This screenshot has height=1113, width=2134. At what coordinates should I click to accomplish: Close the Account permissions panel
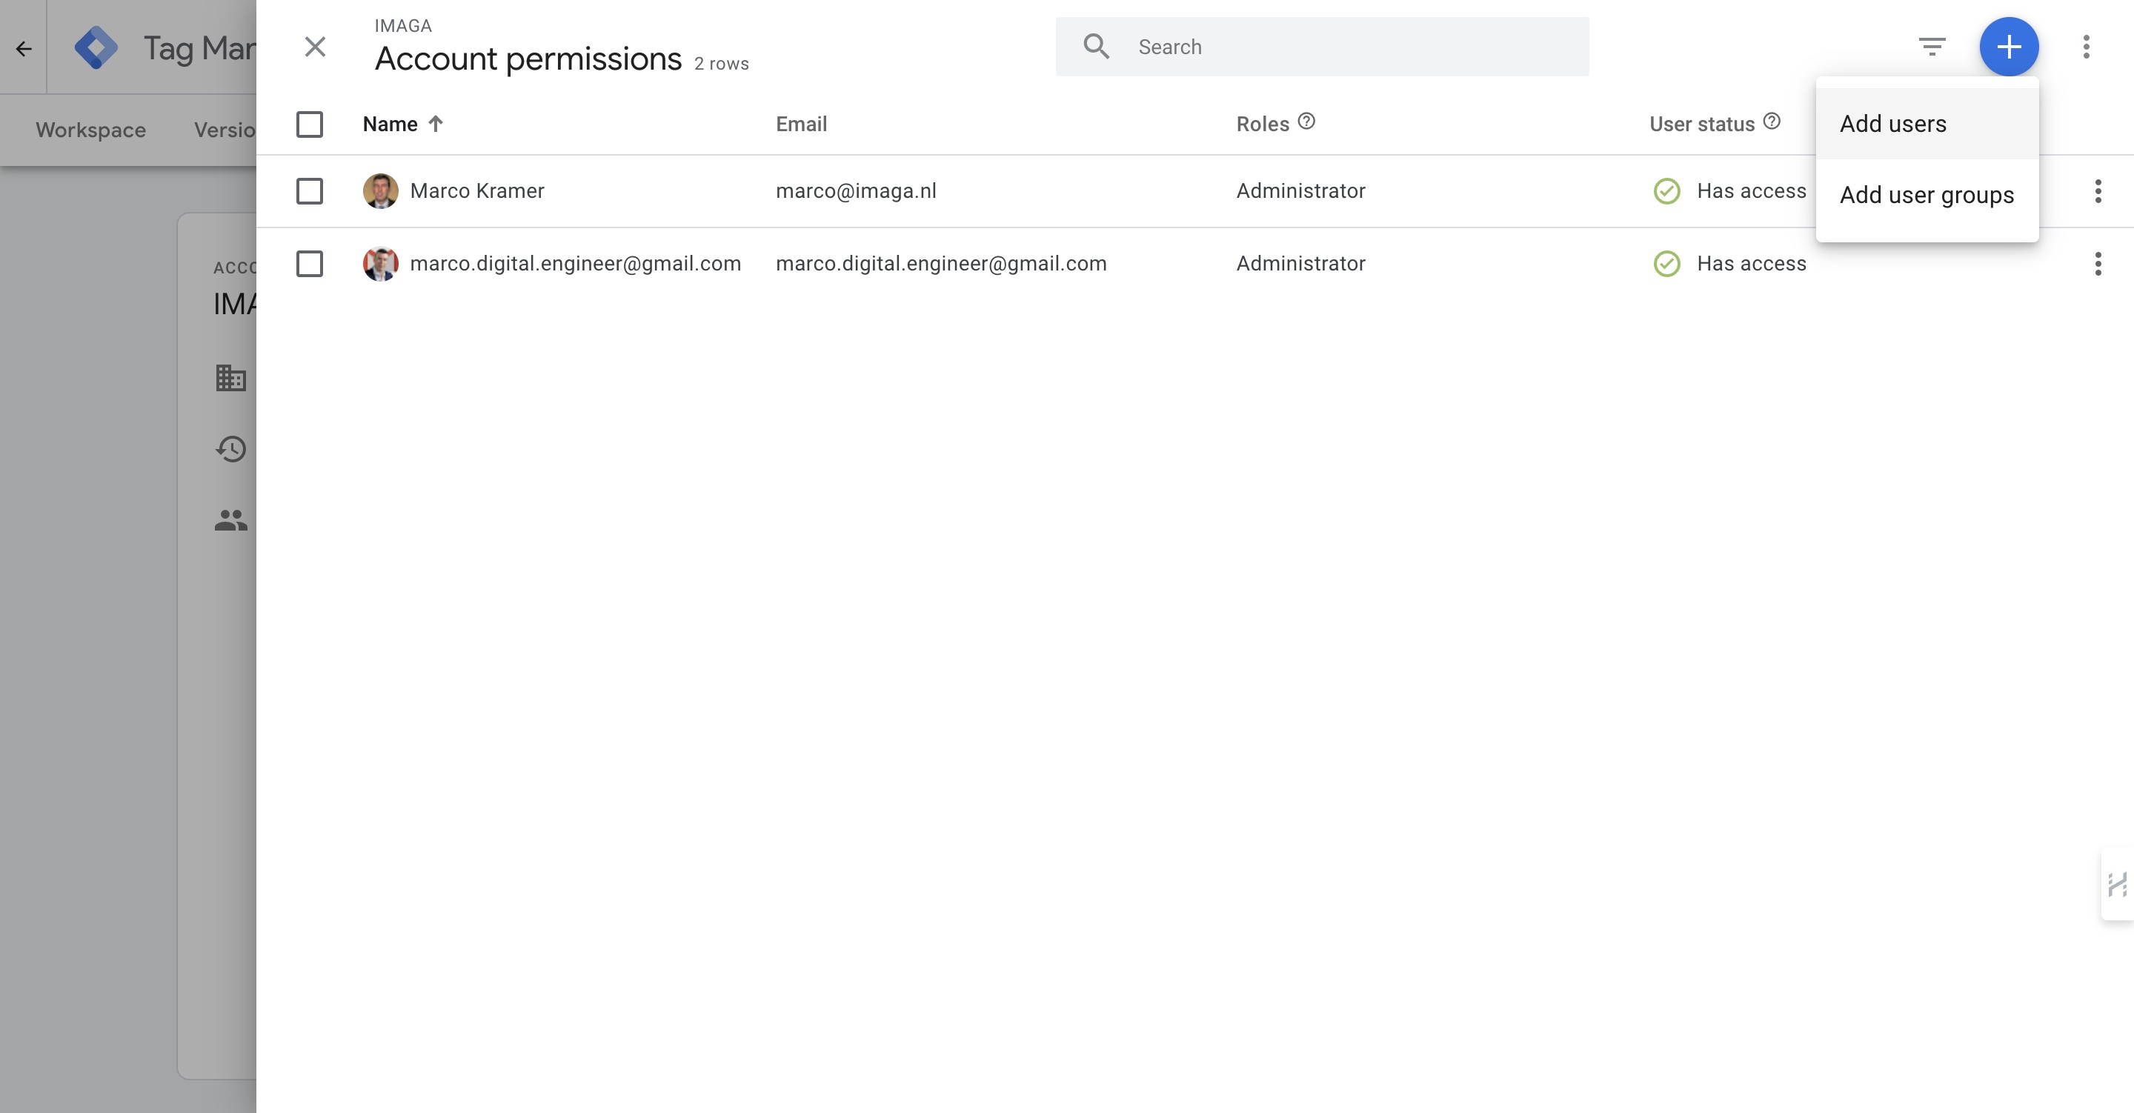pos(315,47)
